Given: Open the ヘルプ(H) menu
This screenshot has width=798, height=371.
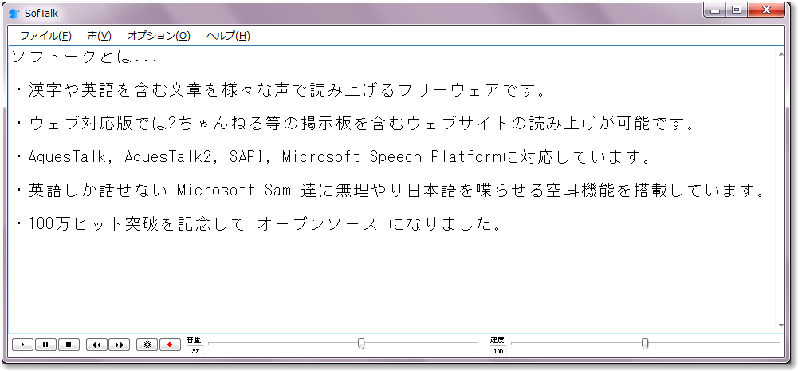Looking at the screenshot, I should 228,36.
